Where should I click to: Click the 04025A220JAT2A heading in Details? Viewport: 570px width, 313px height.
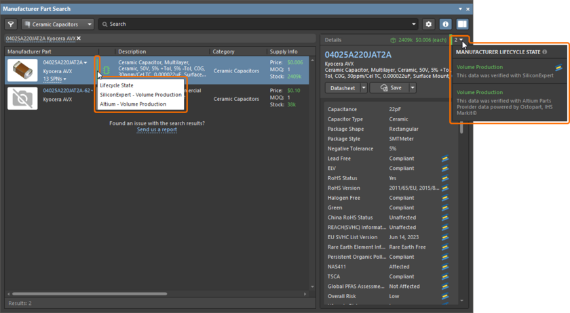358,55
